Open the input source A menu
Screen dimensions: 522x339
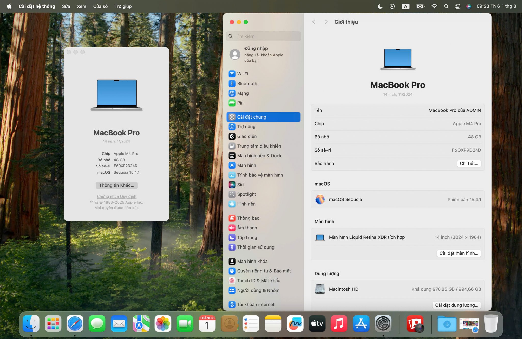pos(405,6)
